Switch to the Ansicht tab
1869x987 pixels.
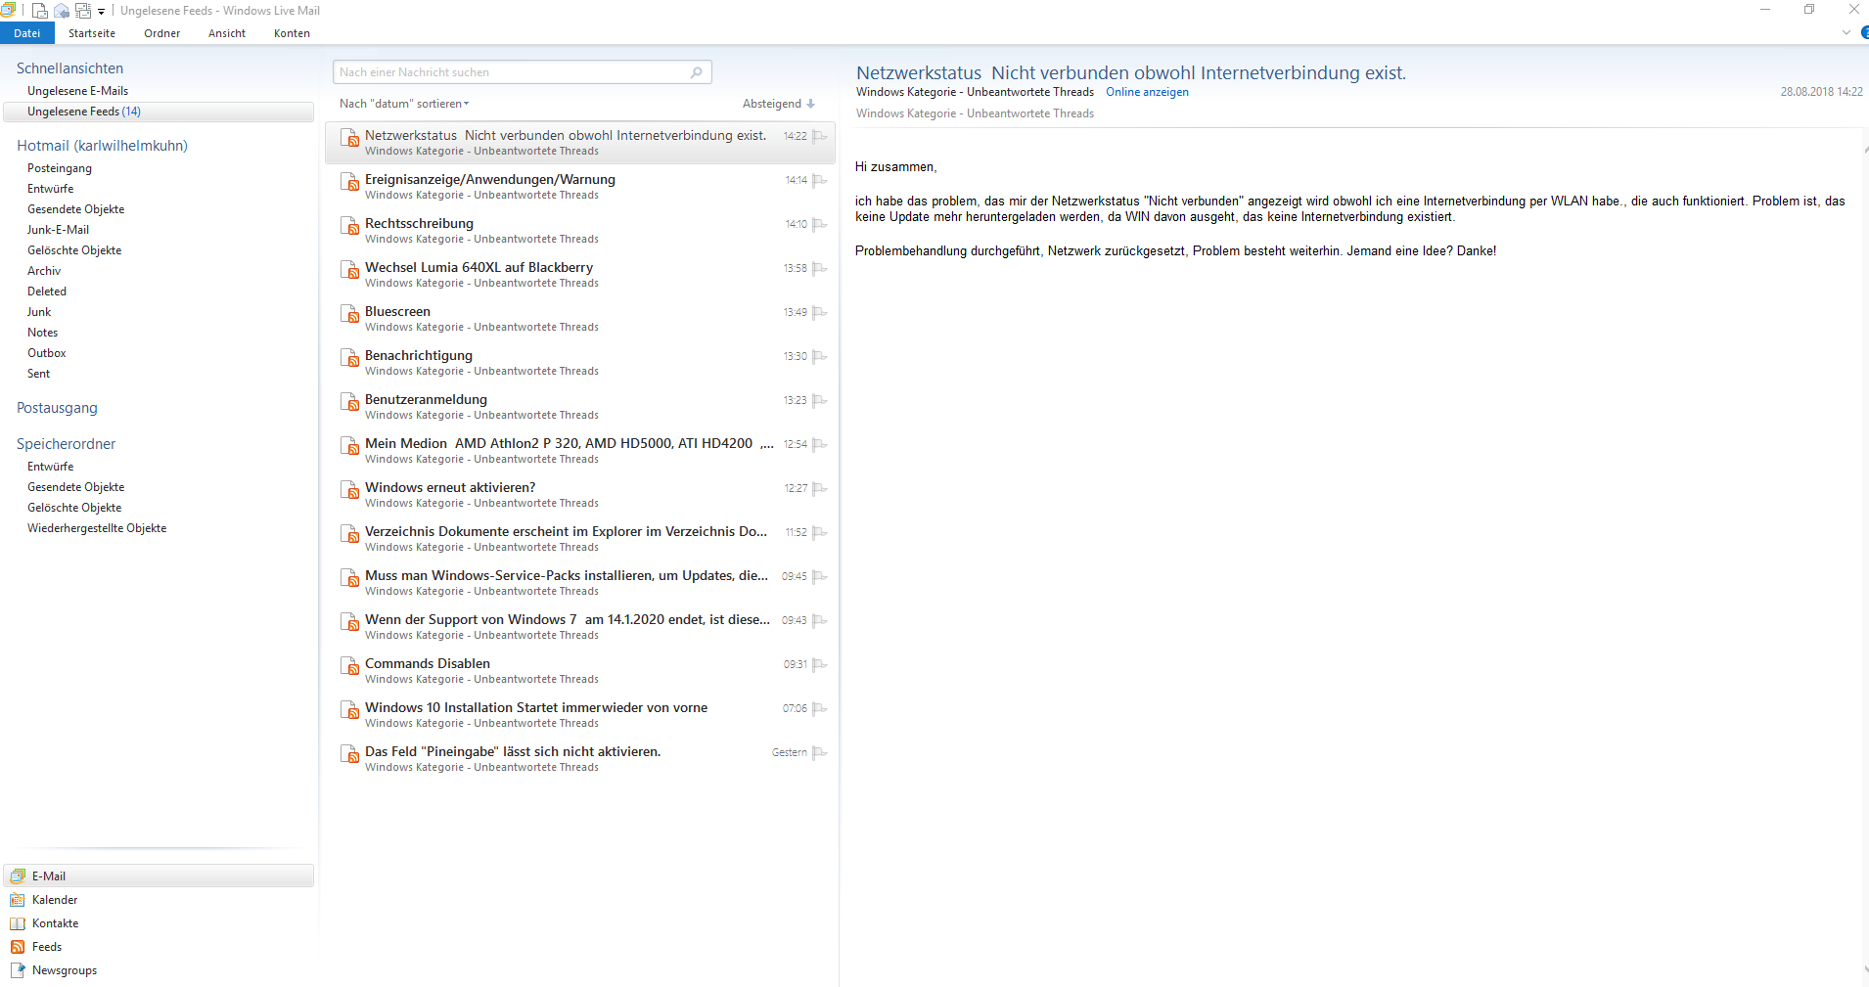pyautogui.click(x=227, y=33)
